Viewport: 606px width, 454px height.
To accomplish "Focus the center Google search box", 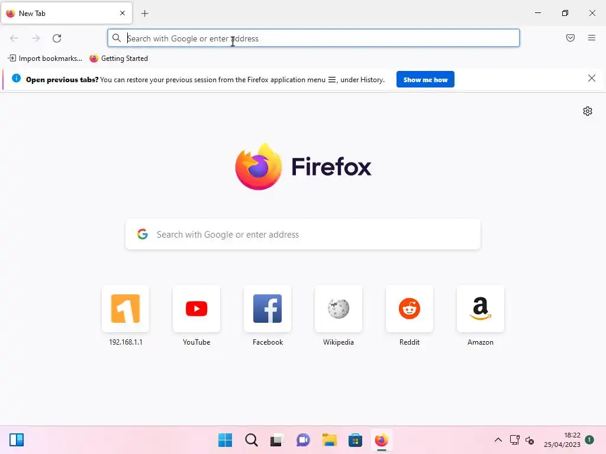I will [x=303, y=234].
